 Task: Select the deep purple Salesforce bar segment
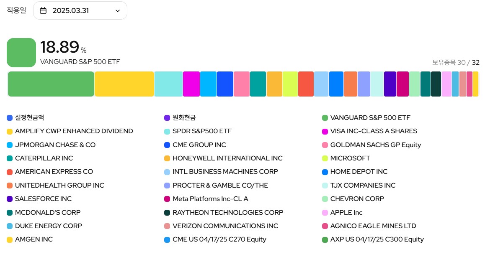click(390, 84)
